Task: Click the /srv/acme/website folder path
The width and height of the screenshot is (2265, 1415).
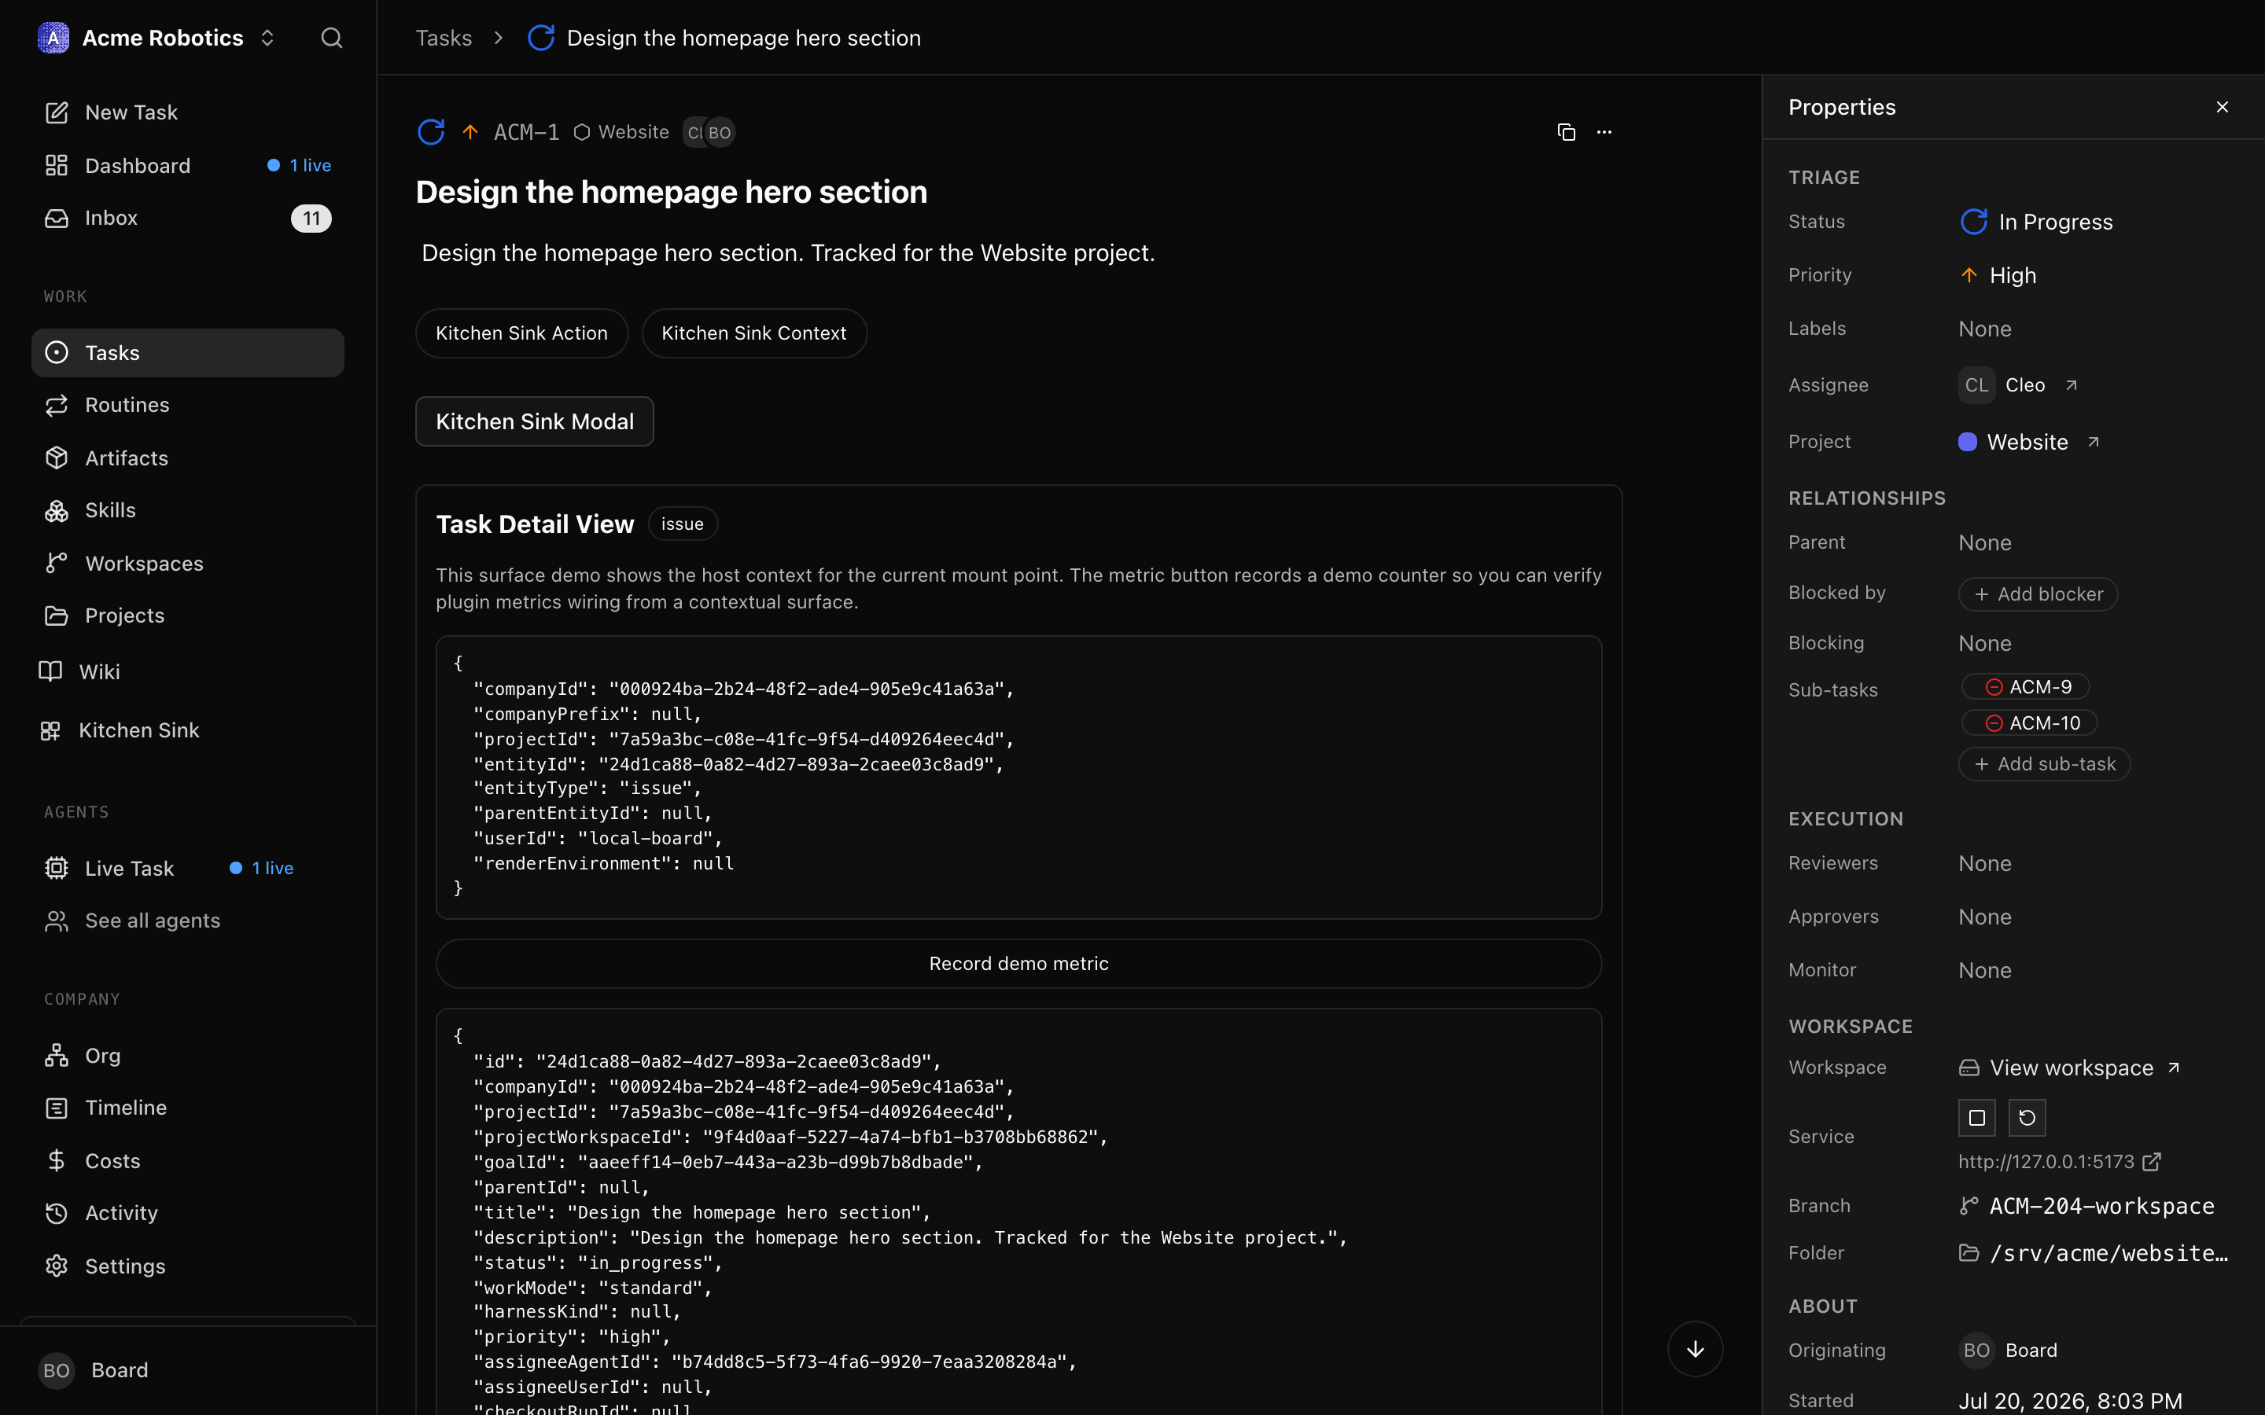Action: (x=2108, y=1253)
